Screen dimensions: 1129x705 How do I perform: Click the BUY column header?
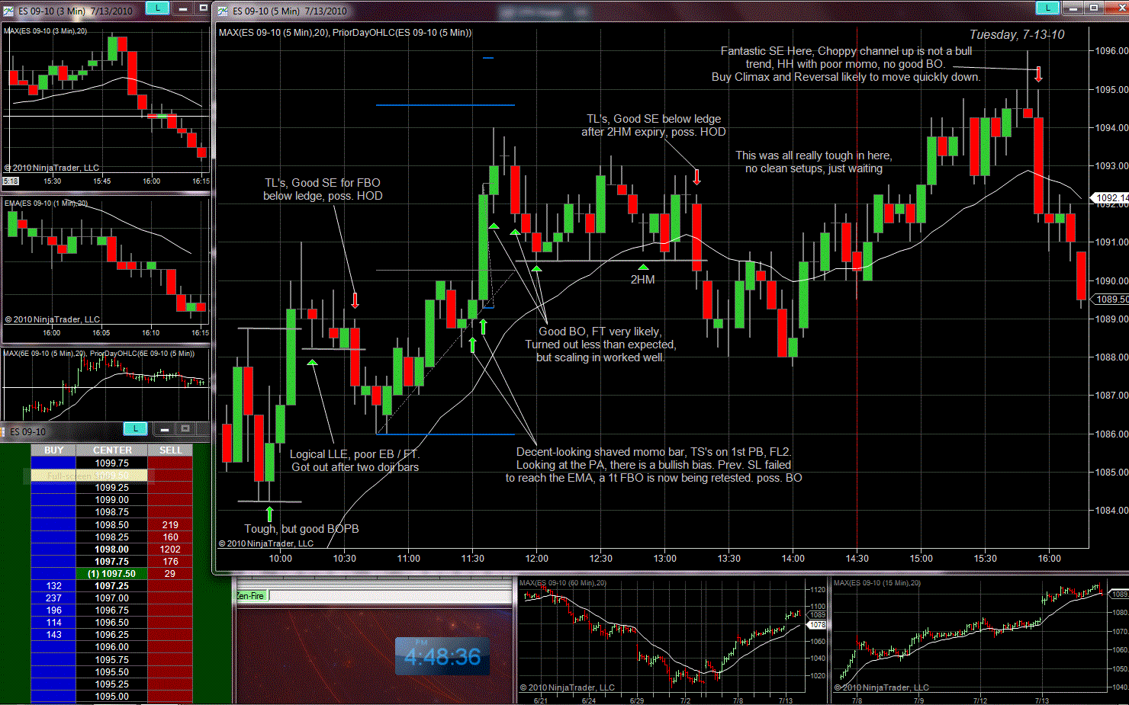coord(53,450)
